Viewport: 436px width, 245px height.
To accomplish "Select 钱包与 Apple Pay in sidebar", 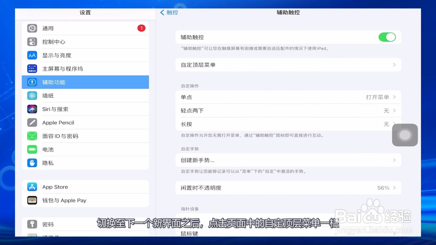I will [64, 200].
